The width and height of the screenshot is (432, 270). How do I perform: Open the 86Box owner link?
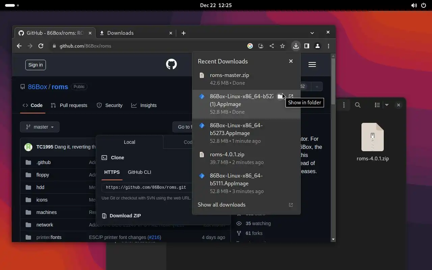[37, 87]
